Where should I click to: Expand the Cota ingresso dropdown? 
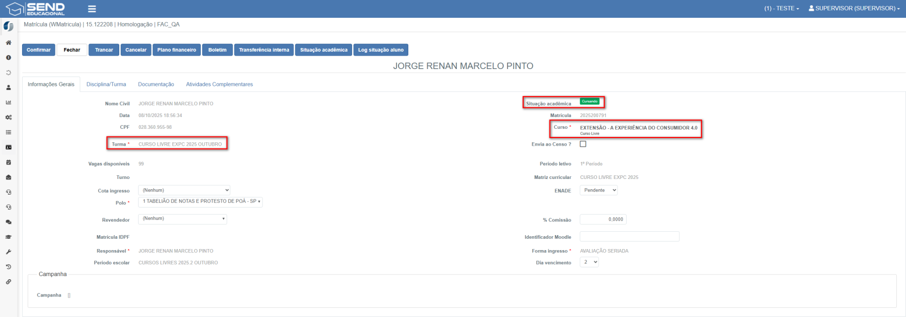pos(184,190)
